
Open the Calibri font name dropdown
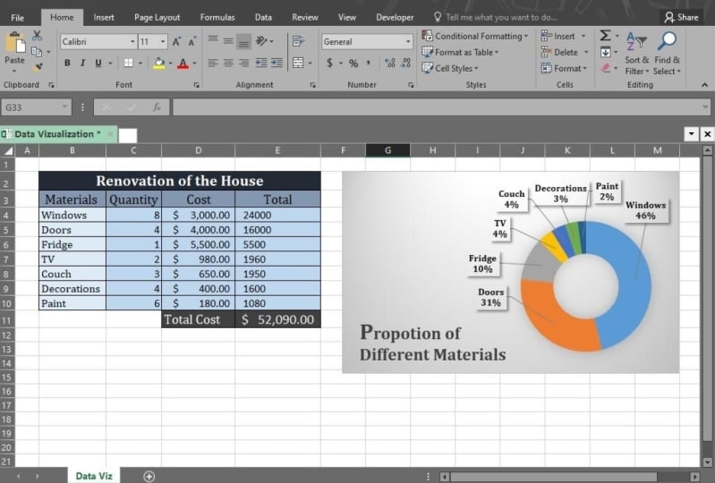coord(132,42)
